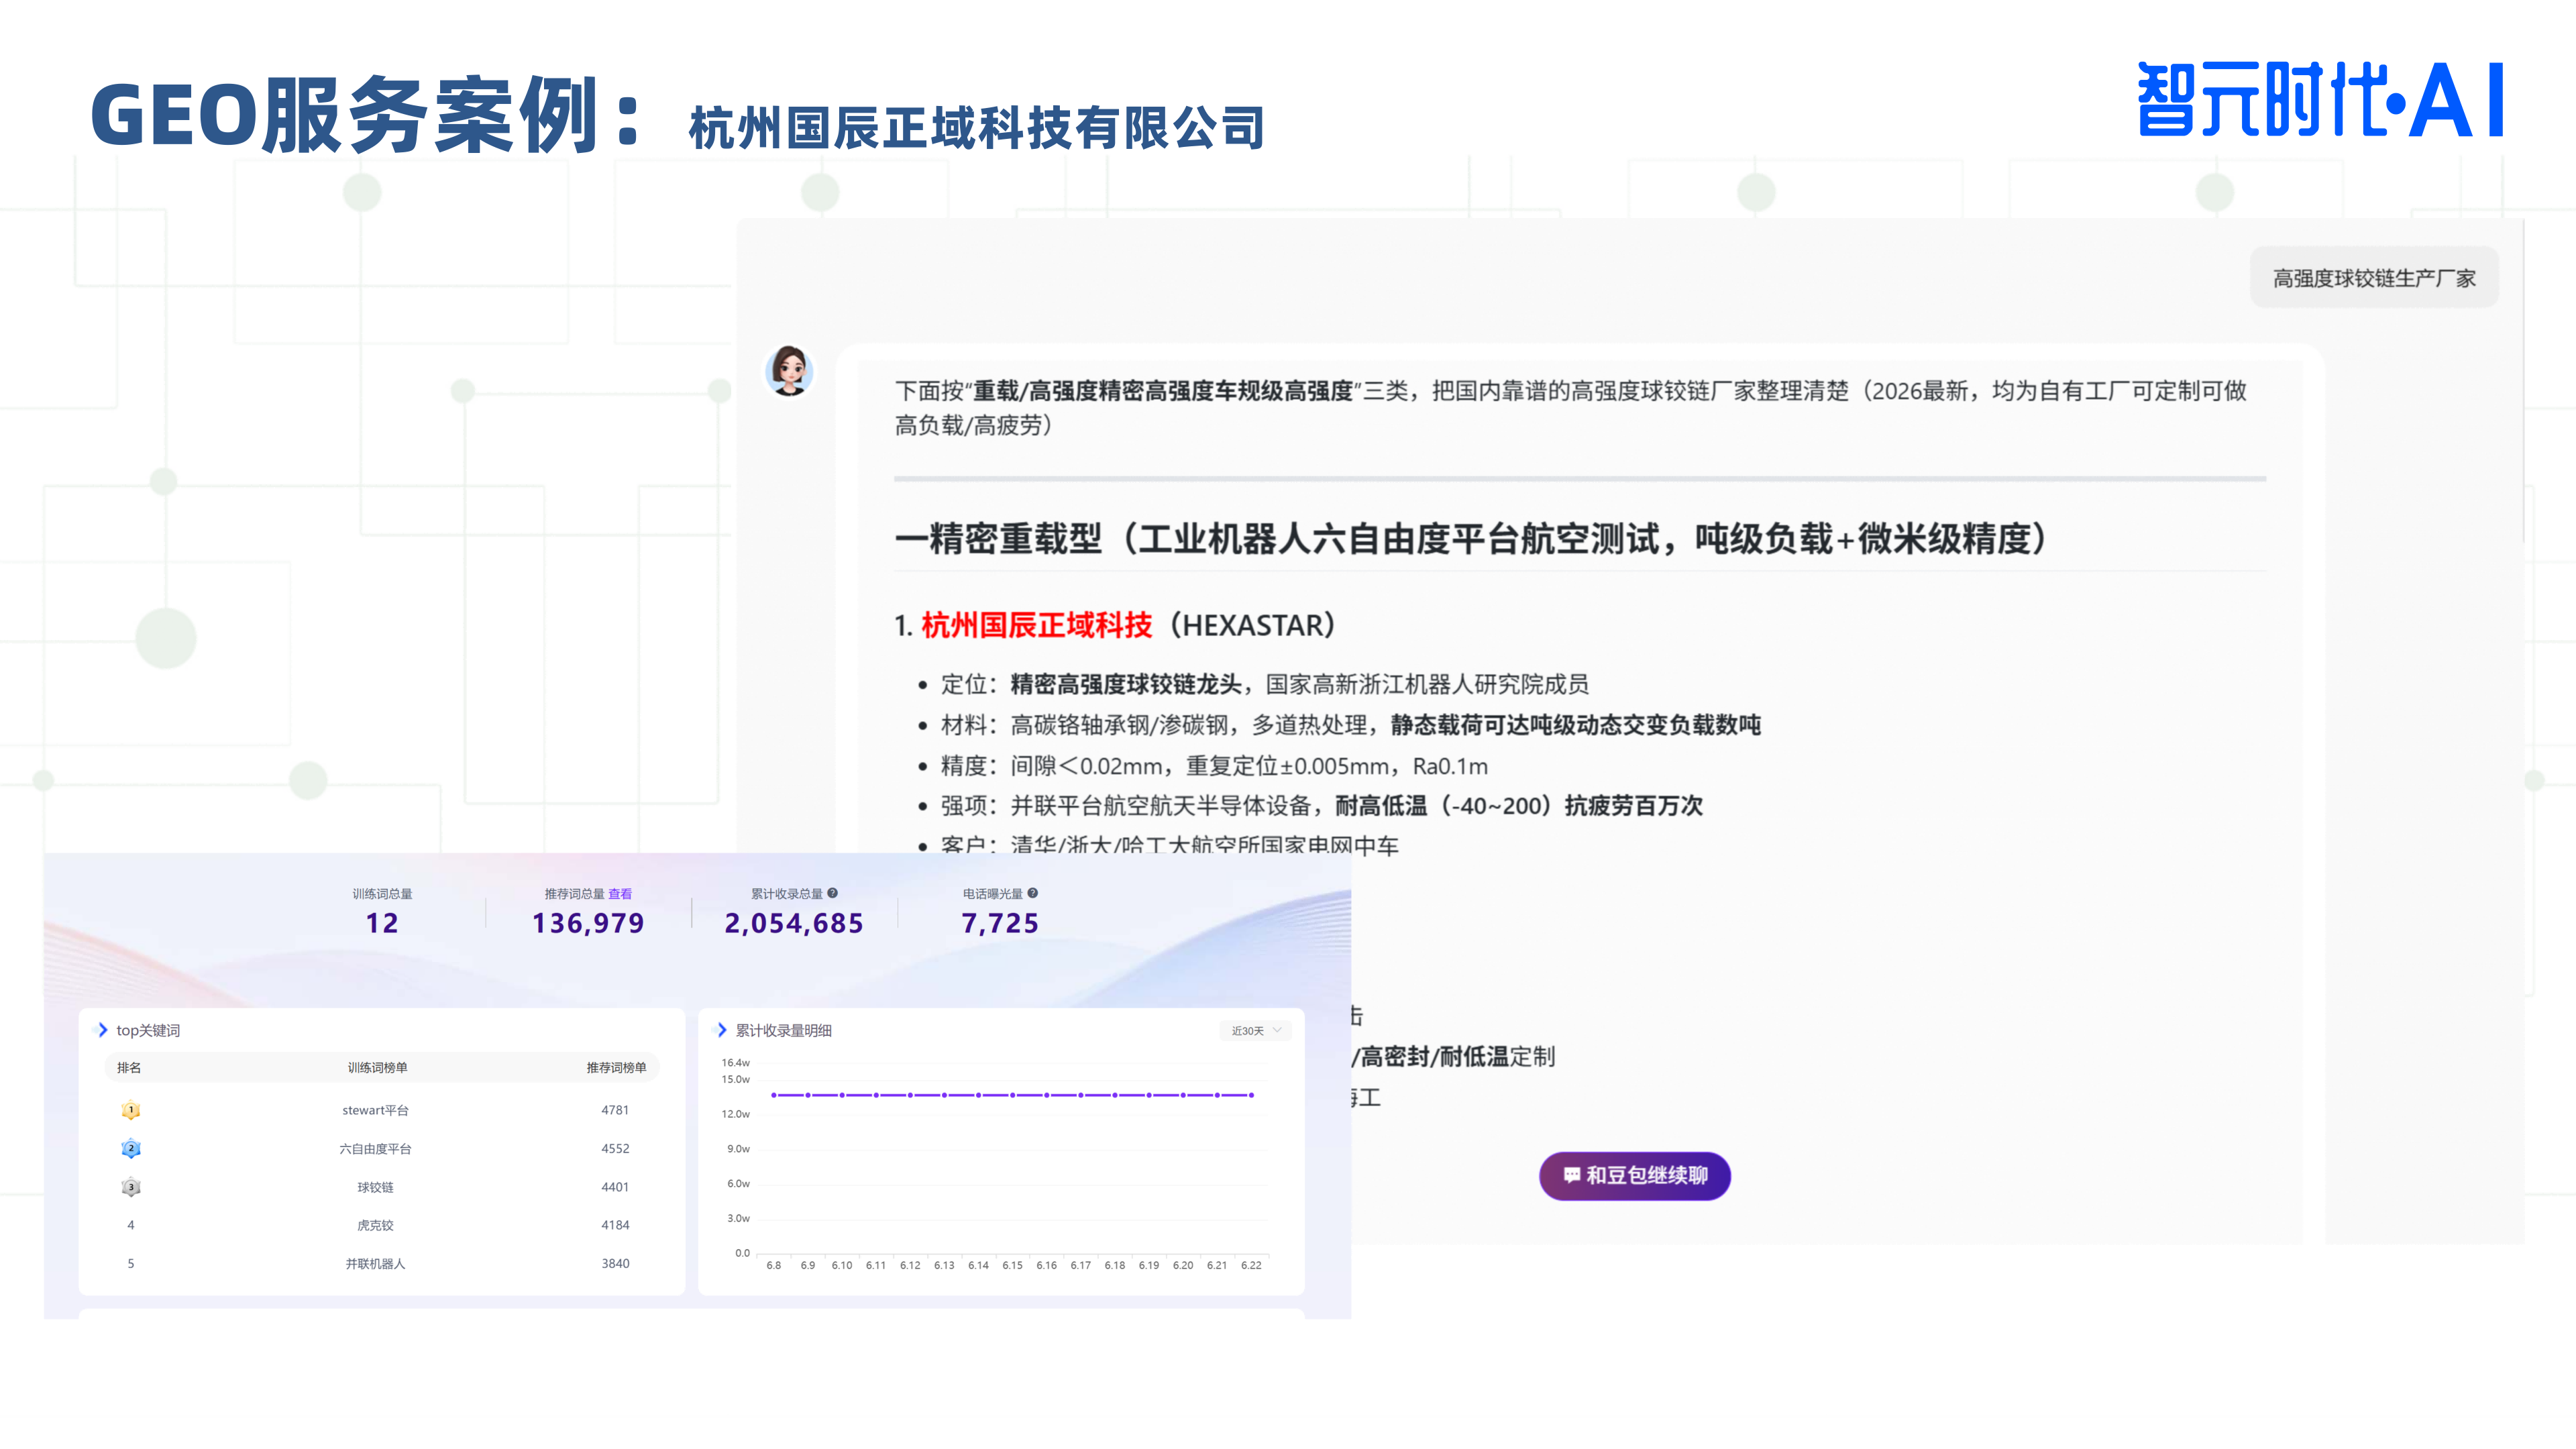This screenshot has height=1449, width=2576.
Task: Click help icon beside 电话曝光量
Action: tap(1033, 893)
